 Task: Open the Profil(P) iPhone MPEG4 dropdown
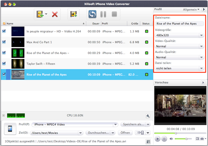[x=75, y=124]
